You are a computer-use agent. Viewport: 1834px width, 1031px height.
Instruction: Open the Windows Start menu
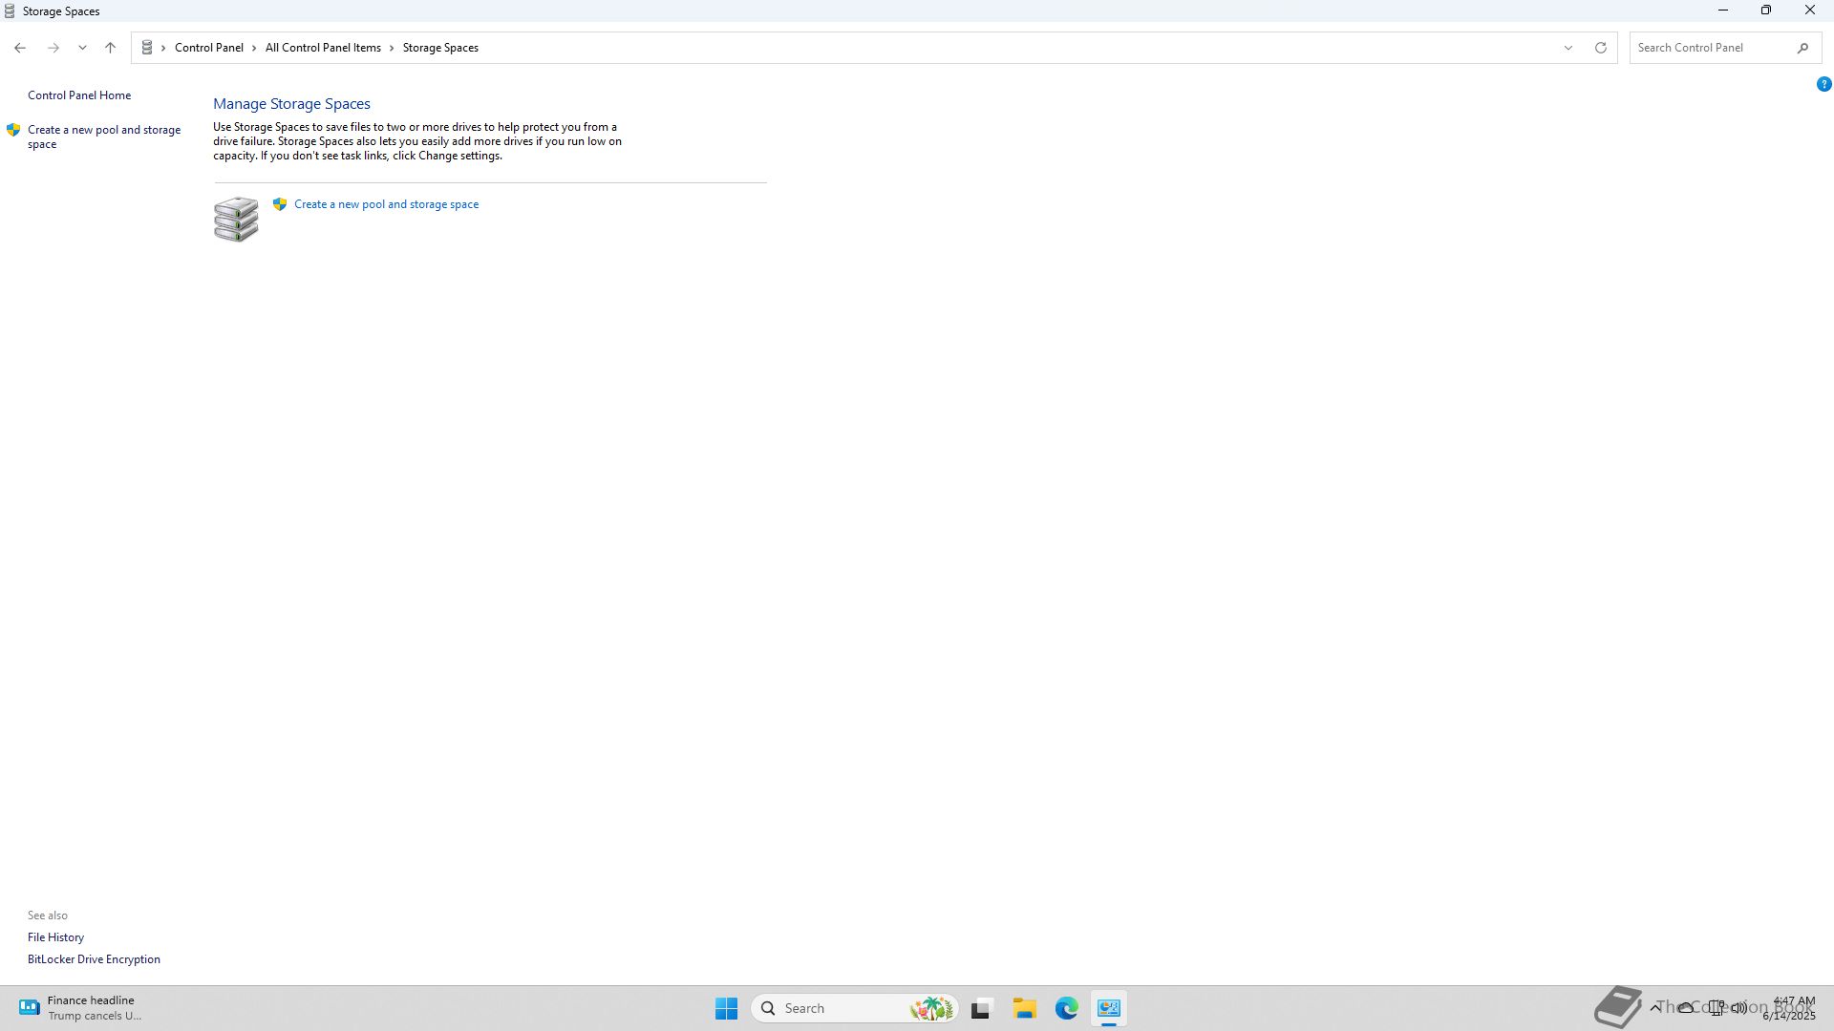[x=726, y=1008]
